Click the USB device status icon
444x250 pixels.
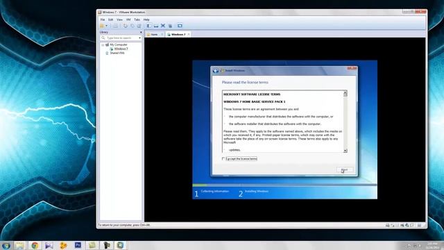[x=407, y=225]
